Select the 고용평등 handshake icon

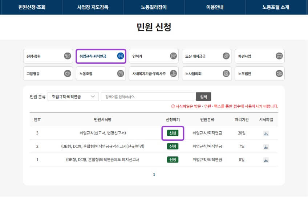coord(67,74)
